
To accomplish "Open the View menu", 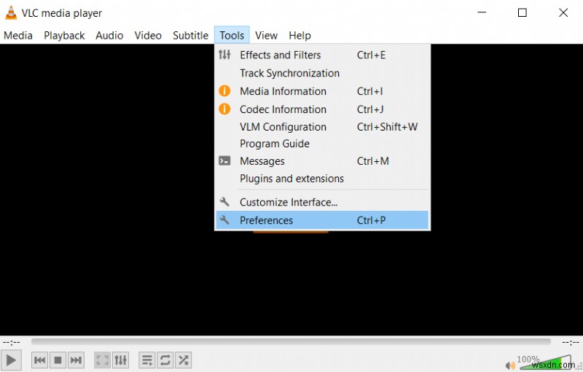I will pyautogui.click(x=266, y=35).
